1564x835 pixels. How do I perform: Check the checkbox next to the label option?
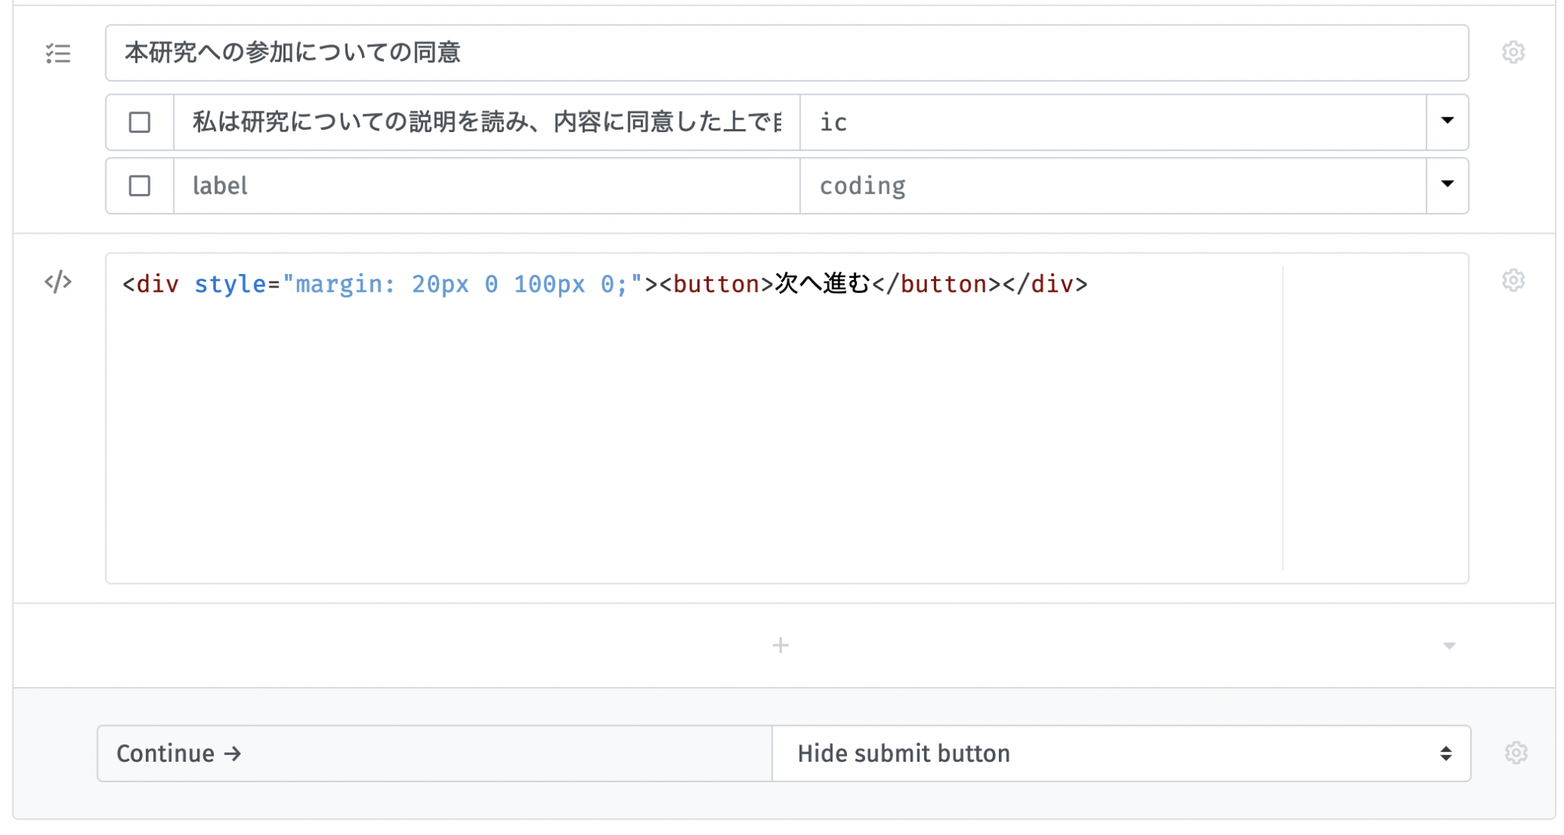140,185
